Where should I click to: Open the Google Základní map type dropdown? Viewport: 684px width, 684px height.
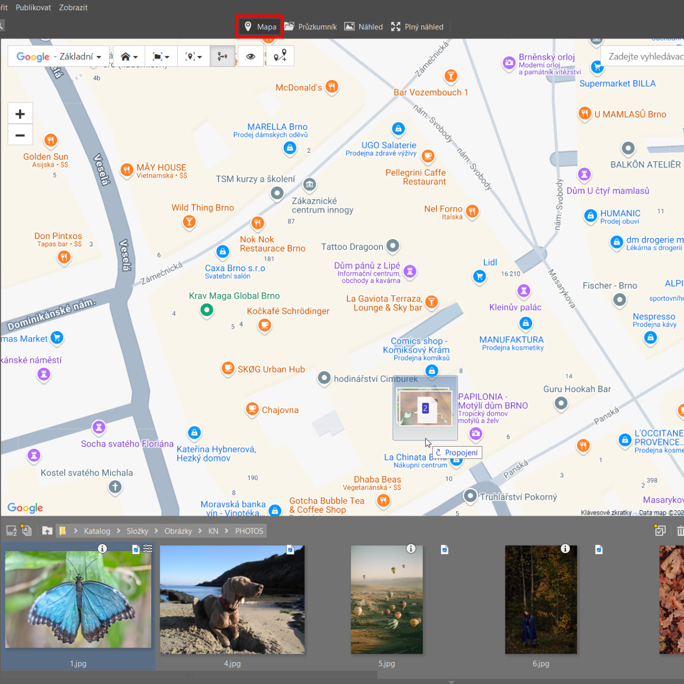click(x=58, y=56)
